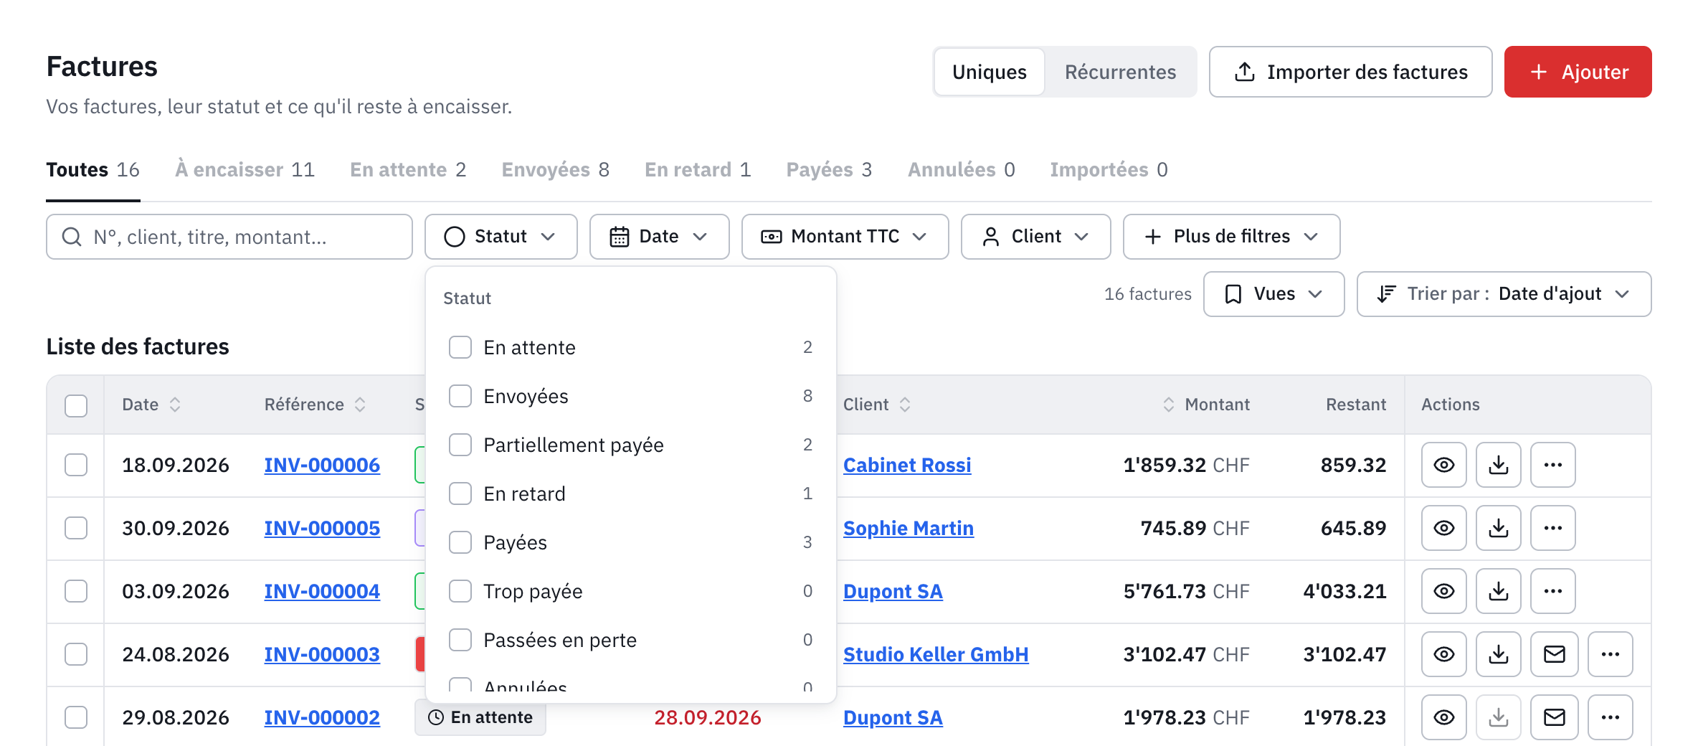The width and height of the screenshot is (1698, 746).
Task: Download invoice INV-000004
Action: pyautogui.click(x=1498, y=591)
